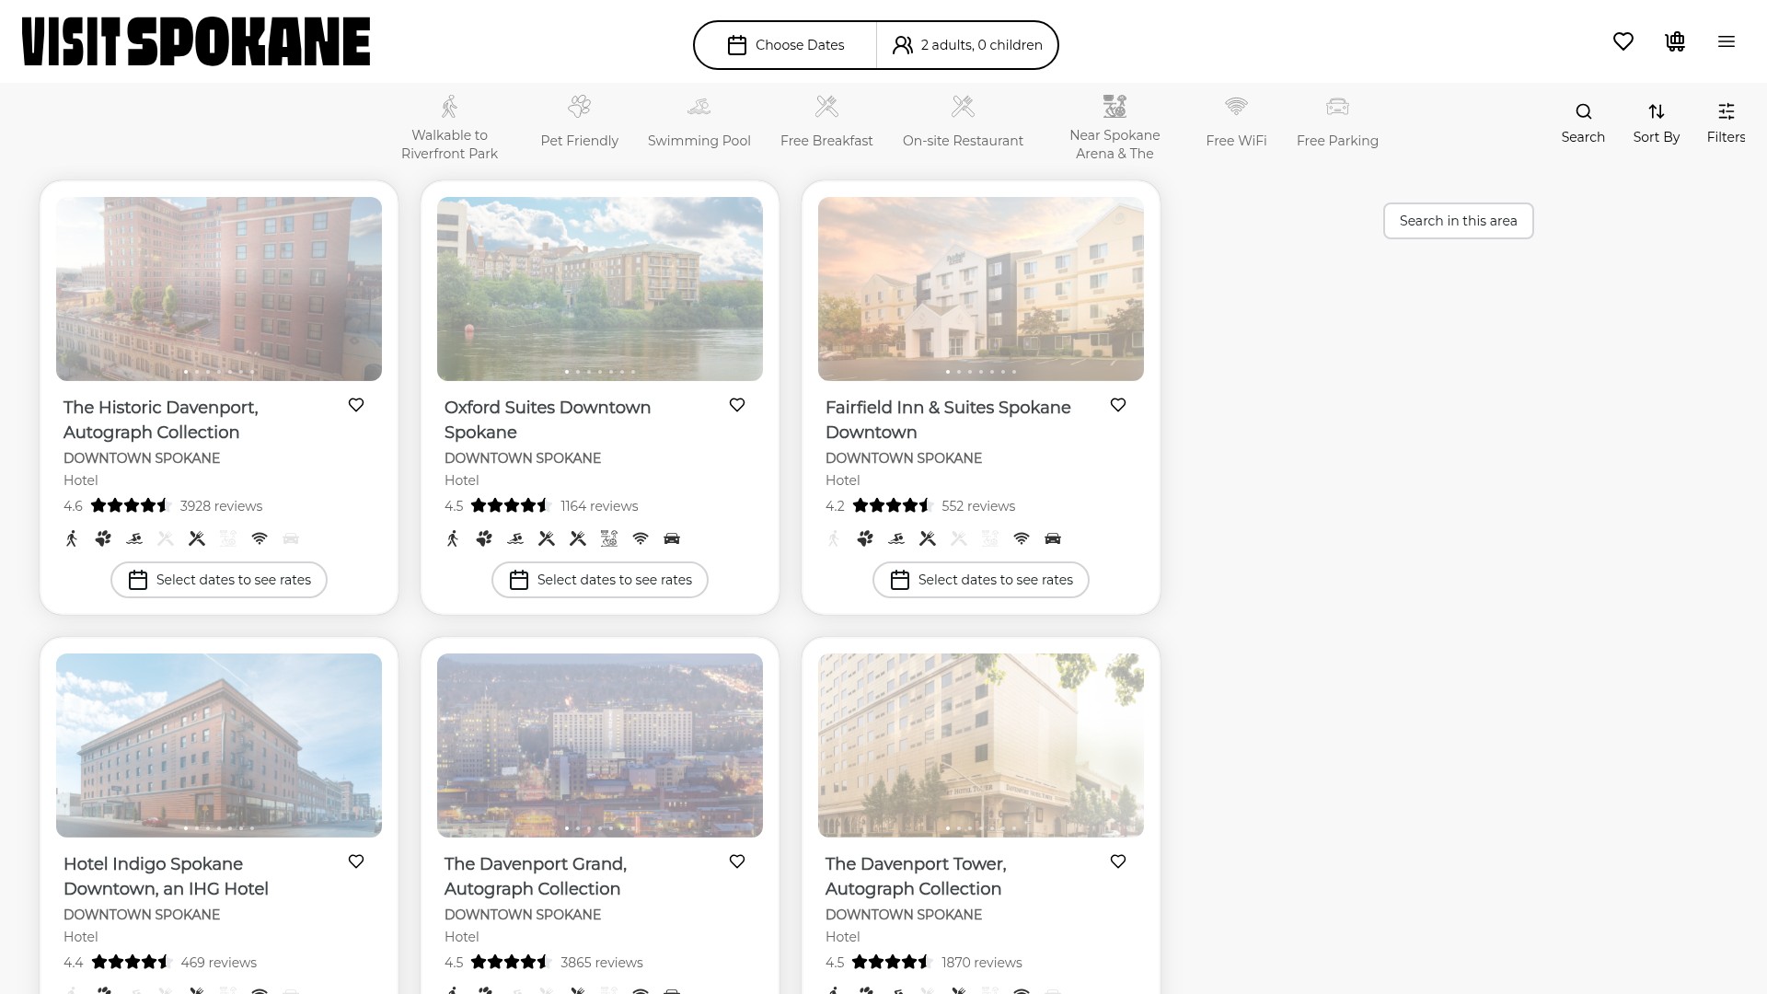Open The Davenport Tower, Autograph Collection title
The height and width of the screenshot is (994, 1767).
click(x=916, y=876)
